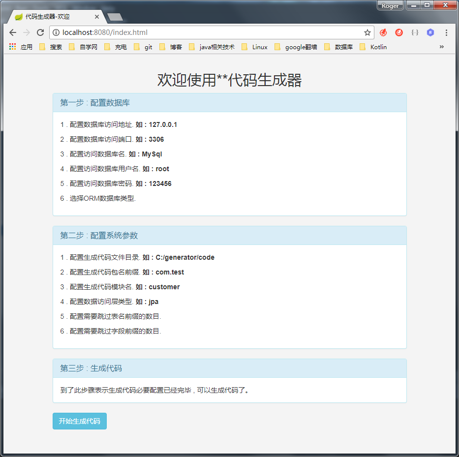
Task: Click the text 如：3306
Action: pos(150,139)
